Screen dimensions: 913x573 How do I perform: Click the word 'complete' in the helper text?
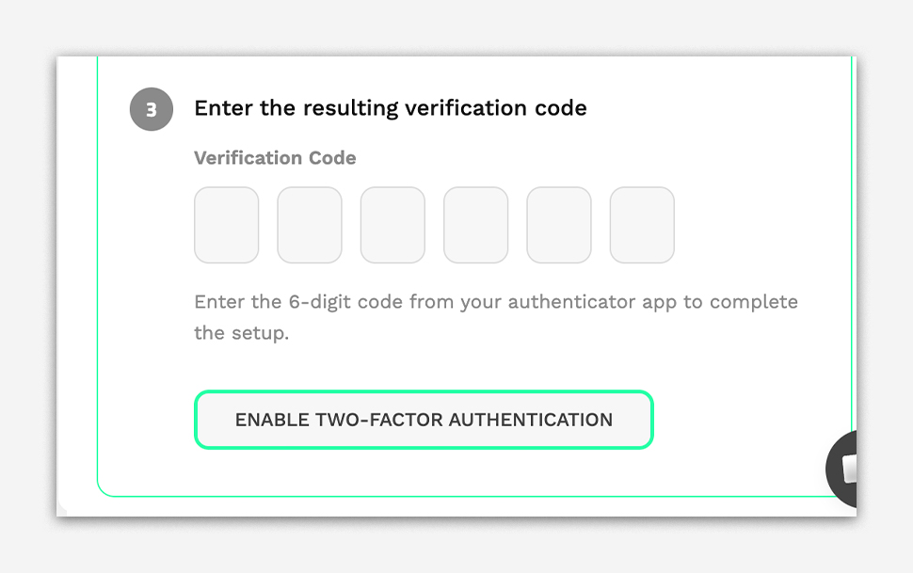point(754,303)
